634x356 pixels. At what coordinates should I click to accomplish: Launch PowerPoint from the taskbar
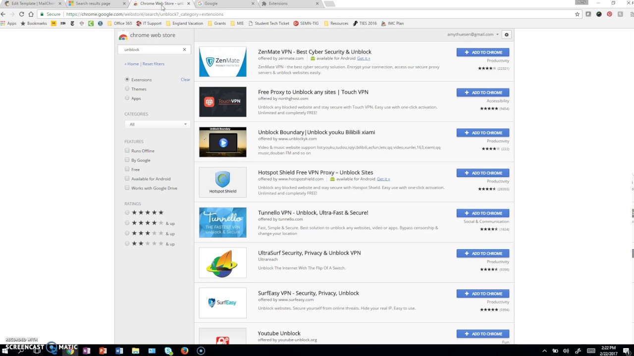[103, 351]
